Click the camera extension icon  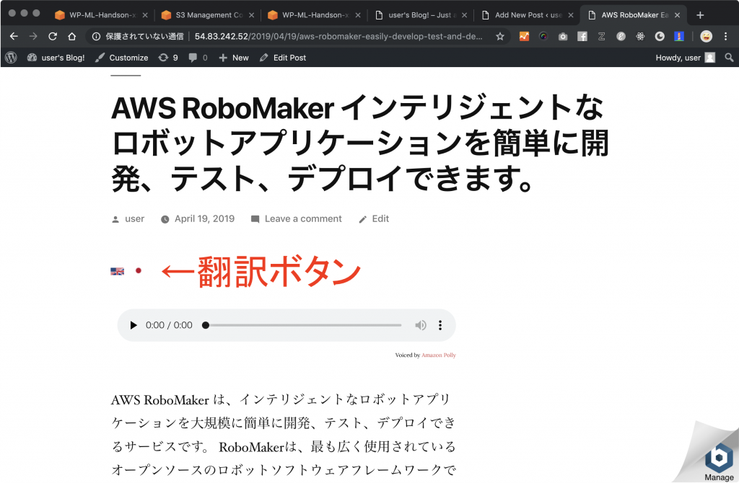[563, 36]
